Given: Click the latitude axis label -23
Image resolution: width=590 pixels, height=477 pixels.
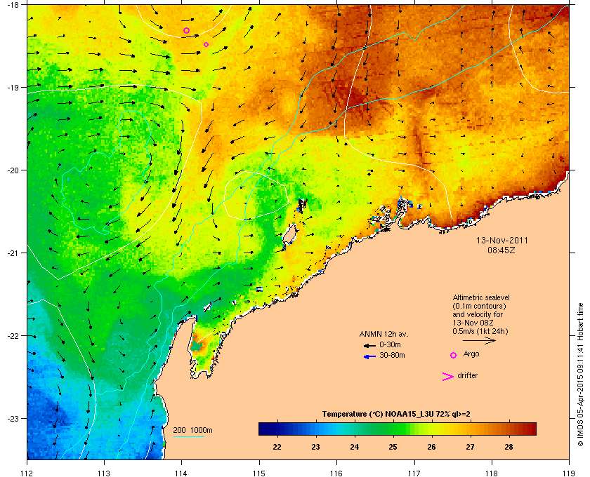Looking at the screenshot, I should [x=13, y=418].
